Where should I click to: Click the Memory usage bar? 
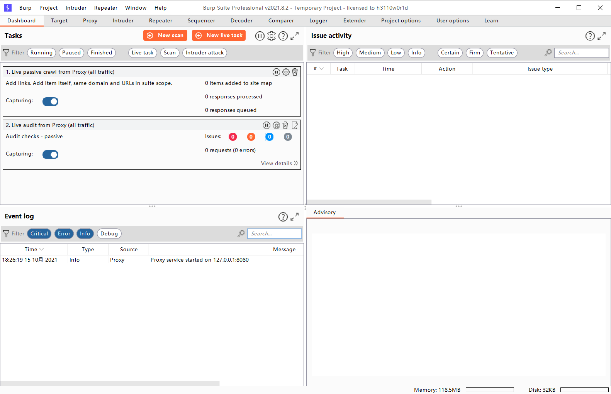pos(490,390)
